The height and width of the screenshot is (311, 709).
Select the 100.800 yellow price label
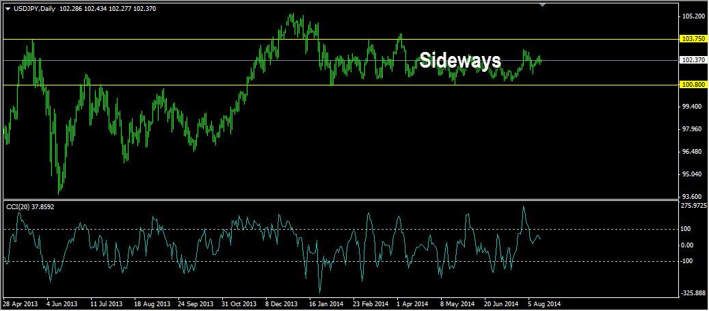pos(693,85)
